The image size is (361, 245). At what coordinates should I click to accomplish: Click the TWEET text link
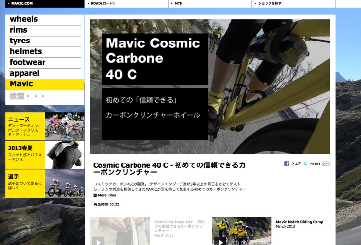315,164
